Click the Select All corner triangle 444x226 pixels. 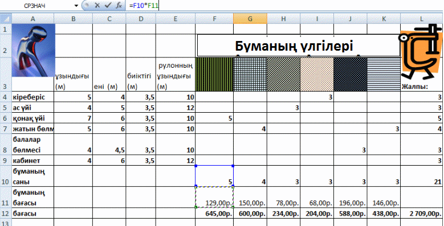click(x=6, y=19)
